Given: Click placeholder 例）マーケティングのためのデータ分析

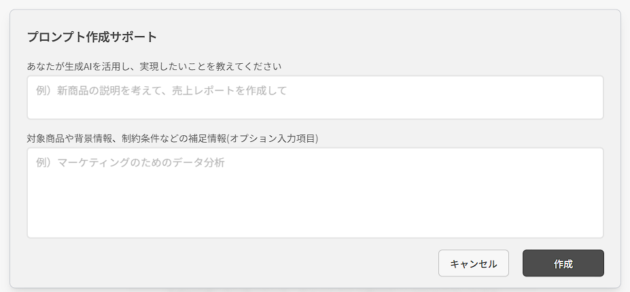Looking at the screenshot, I should pyautogui.click(x=130, y=163).
